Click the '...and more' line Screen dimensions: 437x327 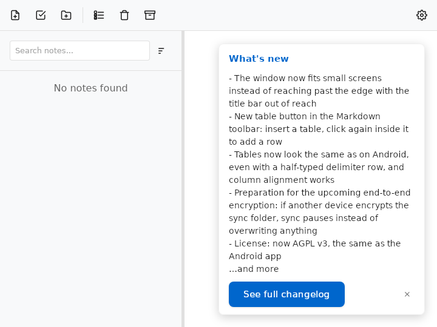pos(254,269)
